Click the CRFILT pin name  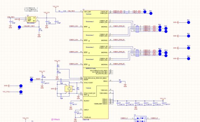tap(86, 110)
